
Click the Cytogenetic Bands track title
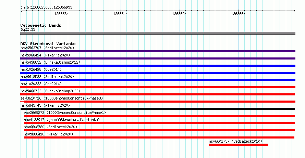pos(41,25)
